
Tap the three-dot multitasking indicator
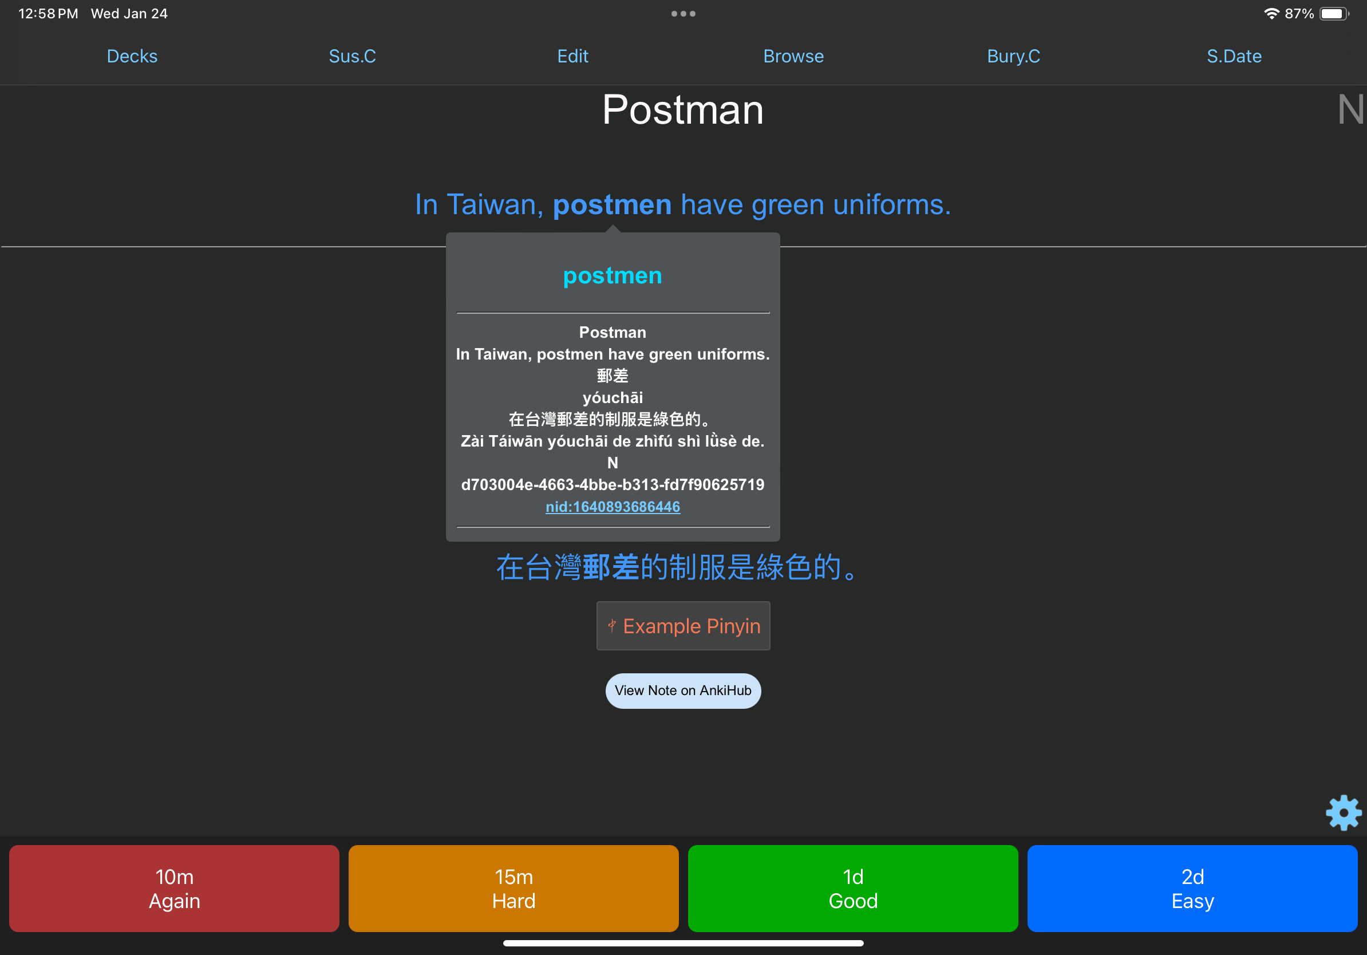point(683,14)
